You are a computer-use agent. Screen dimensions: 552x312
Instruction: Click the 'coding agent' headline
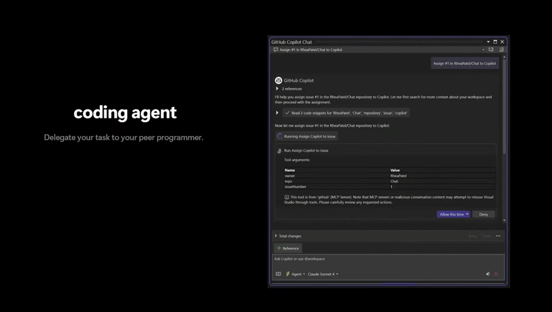point(125,113)
